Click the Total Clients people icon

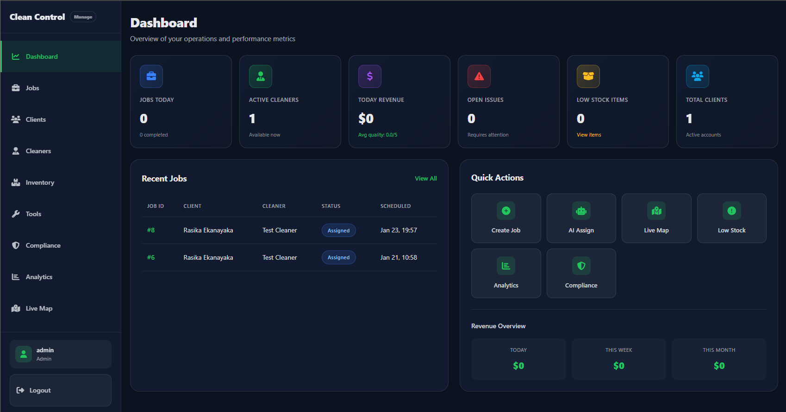point(698,76)
